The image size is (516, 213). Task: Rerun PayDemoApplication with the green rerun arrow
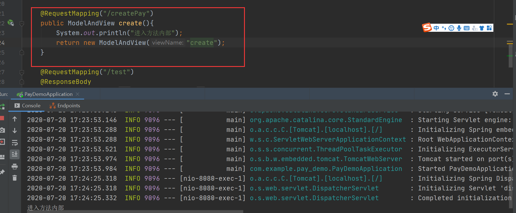coord(2,106)
